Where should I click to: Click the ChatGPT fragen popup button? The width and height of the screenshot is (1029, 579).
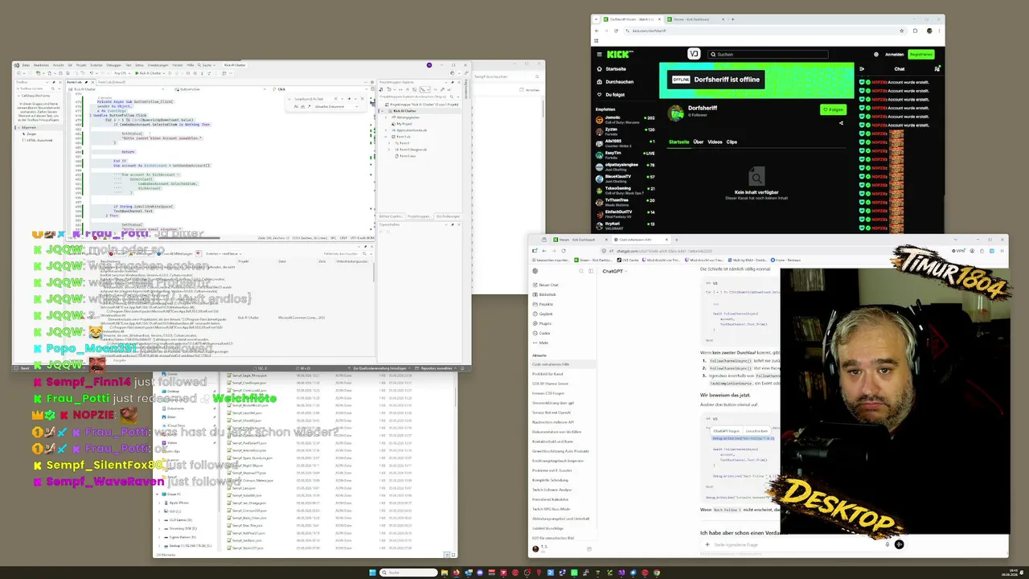point(727,431)
